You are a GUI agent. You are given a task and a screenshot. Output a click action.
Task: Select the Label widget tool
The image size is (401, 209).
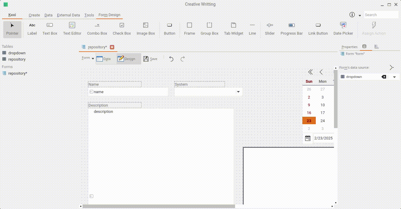tap(32, 29)
